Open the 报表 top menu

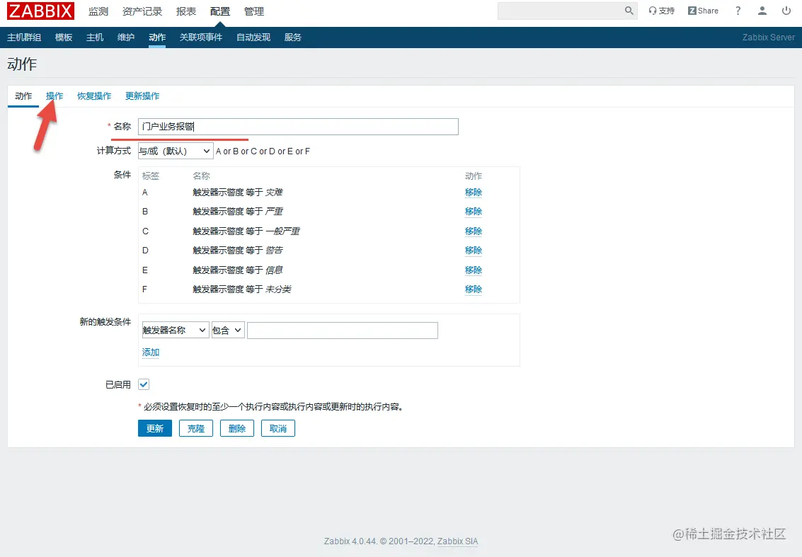pyautogui.click(x=185, y=11)
